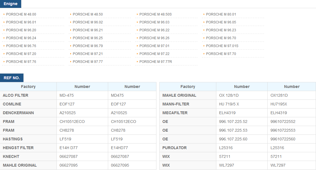Click PORSCHE M 96.02 link
Image resolution: width=316 pixels, height=170 pixels.
coord(88,22)
